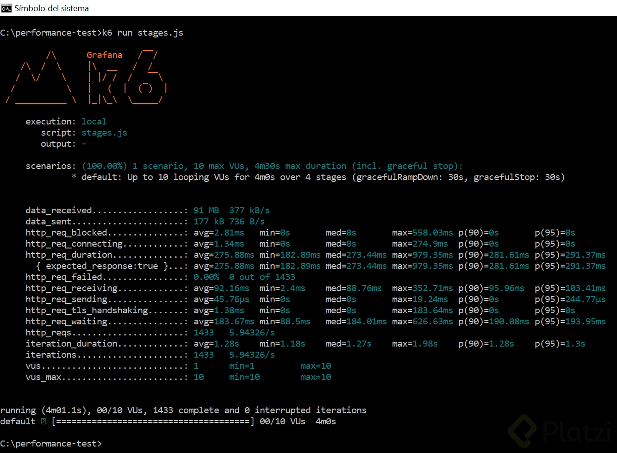
Task: Click the "http_req_waiting" metric name
Action: click(66, 322)
